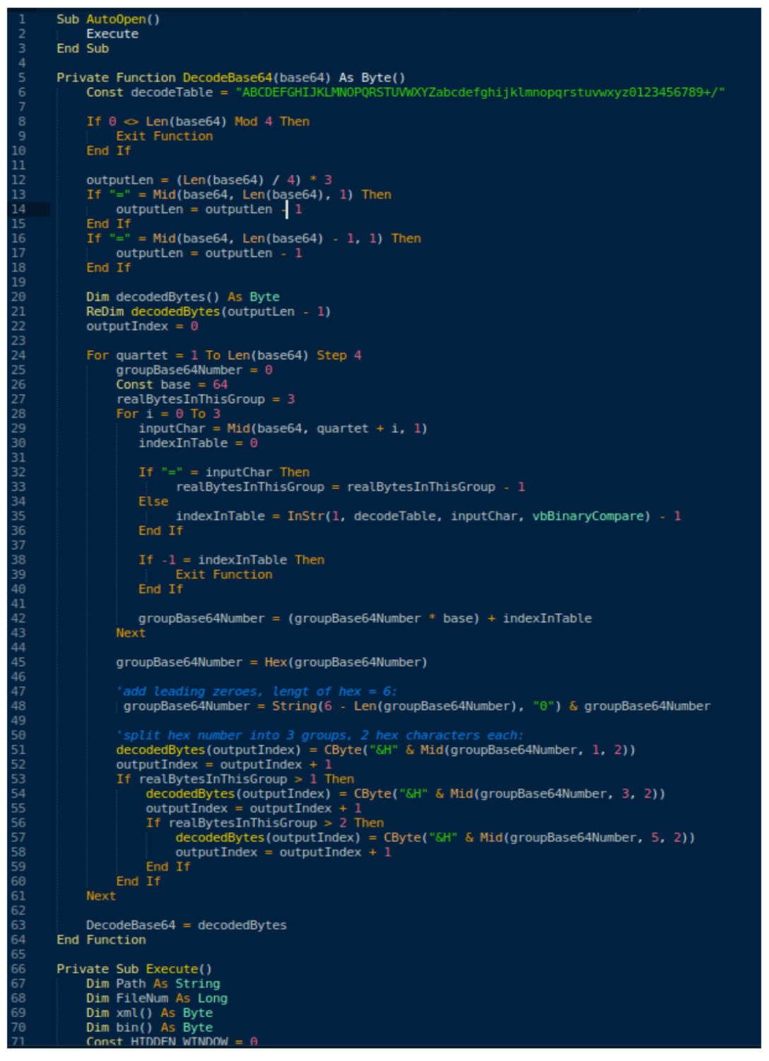Click "realBytesInThisGroup = 3" line
The image size is (769, 1061).
click(x=206, y=399)
